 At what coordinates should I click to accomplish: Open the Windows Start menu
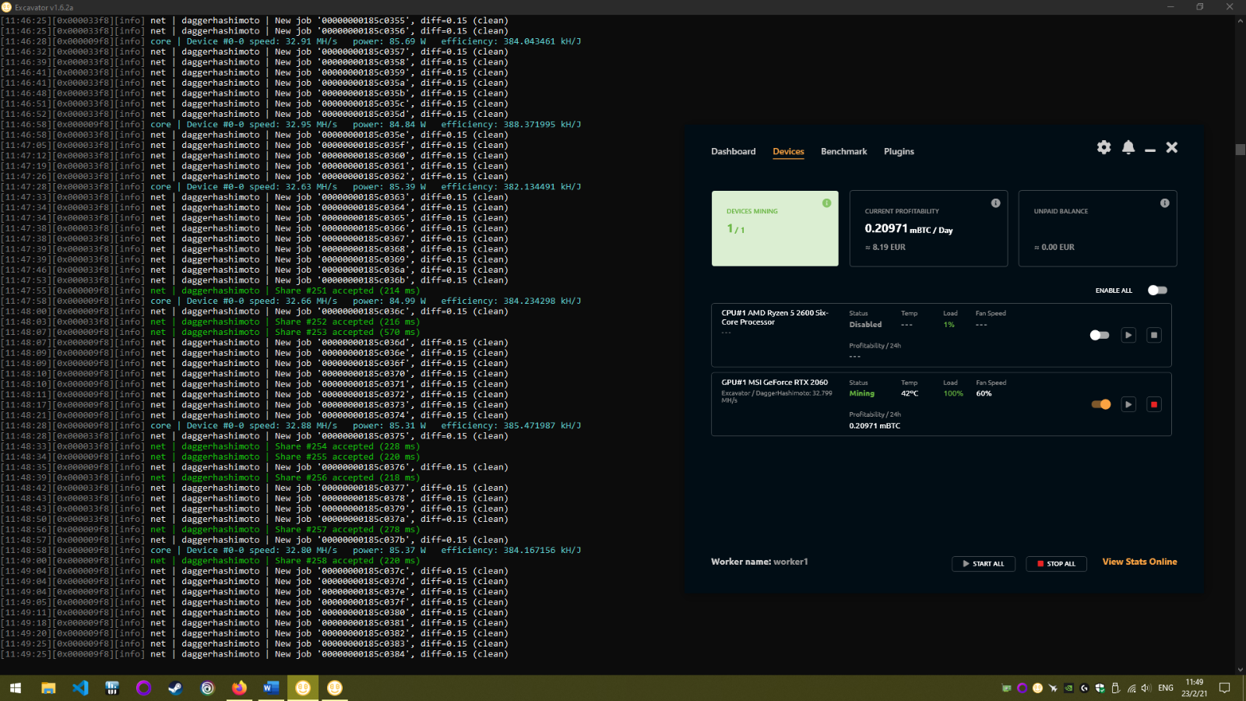click(x=16, y=688)
